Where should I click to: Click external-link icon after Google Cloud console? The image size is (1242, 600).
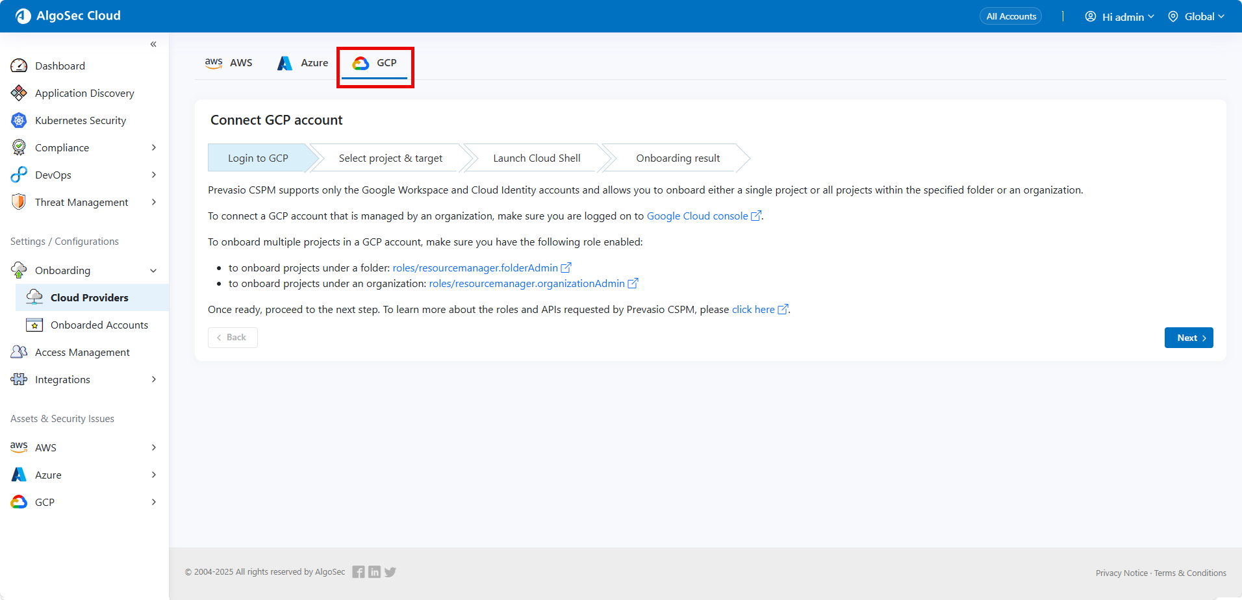click(756, 216)
